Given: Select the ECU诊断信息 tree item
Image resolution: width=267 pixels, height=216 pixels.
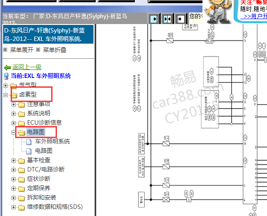Looking at the screenshot, I should coord(44,122).
